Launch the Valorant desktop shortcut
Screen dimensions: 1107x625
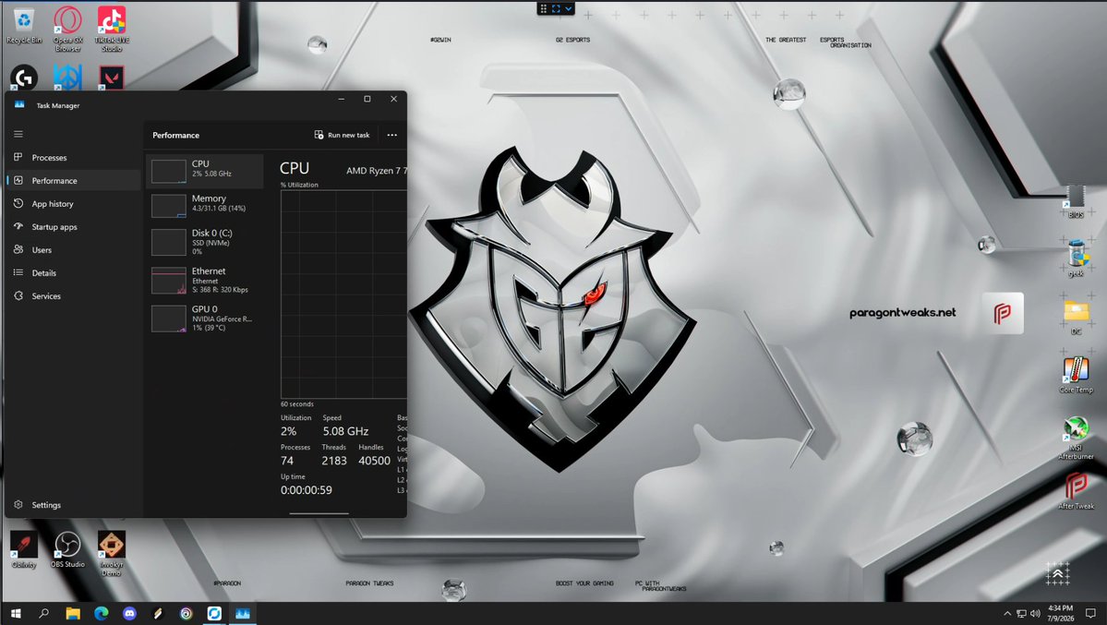point(112,77)
